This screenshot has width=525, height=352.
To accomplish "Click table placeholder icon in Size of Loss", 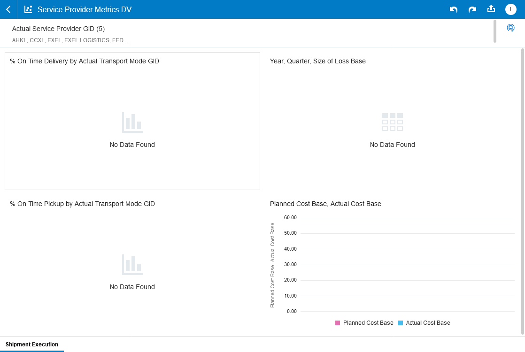I will click(392, 122).
